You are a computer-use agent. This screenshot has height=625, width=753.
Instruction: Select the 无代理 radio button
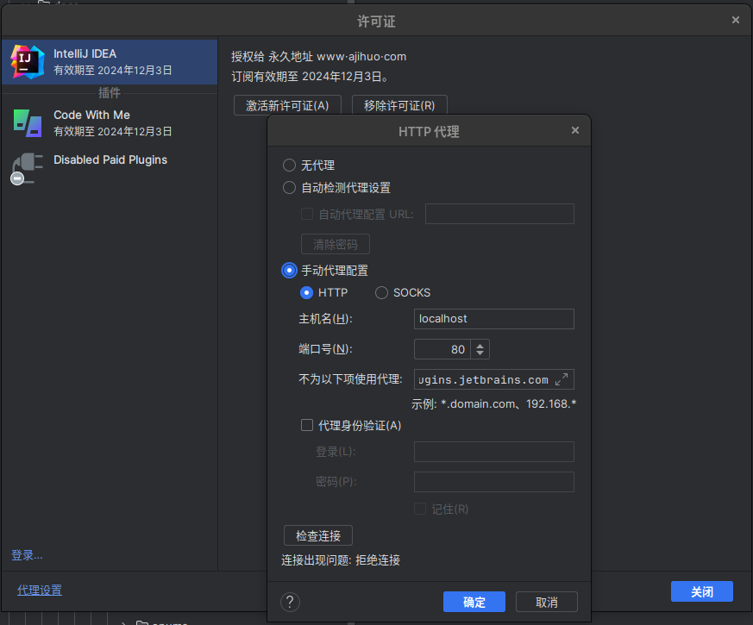[x=290, y=166]
